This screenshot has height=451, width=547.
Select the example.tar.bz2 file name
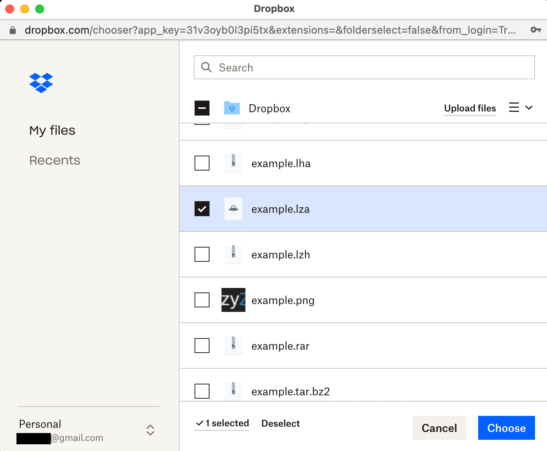[x=291, y=392]
